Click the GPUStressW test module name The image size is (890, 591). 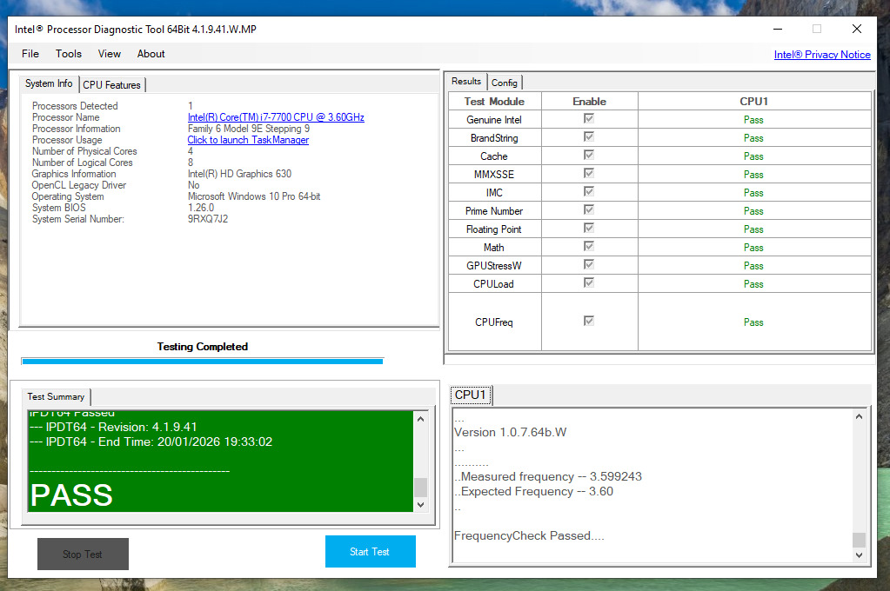[494, 265]
